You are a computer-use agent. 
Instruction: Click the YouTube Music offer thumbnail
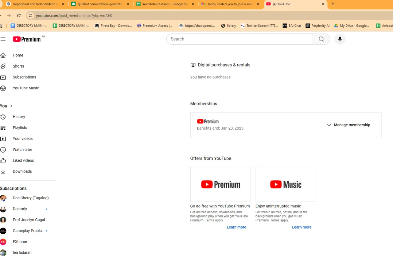click(286, 184)
